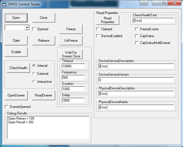Choose the Interactive health check option
Viewport: 183px width, 147px height.
34,82
